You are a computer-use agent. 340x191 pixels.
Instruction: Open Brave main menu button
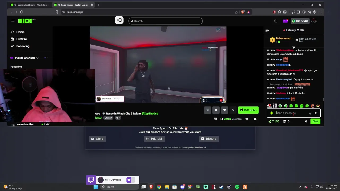(320, 12)
